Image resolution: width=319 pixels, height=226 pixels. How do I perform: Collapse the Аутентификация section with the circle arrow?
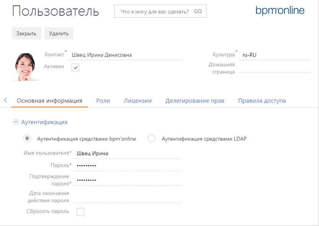point(16,122)
